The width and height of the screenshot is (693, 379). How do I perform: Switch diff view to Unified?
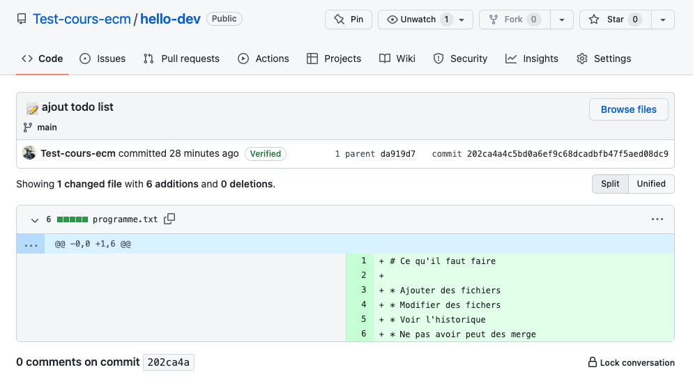pyautogui.click(x=651, y=183)
